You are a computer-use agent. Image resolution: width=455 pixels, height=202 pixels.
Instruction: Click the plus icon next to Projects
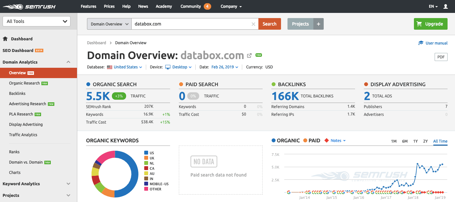point(318,24)
